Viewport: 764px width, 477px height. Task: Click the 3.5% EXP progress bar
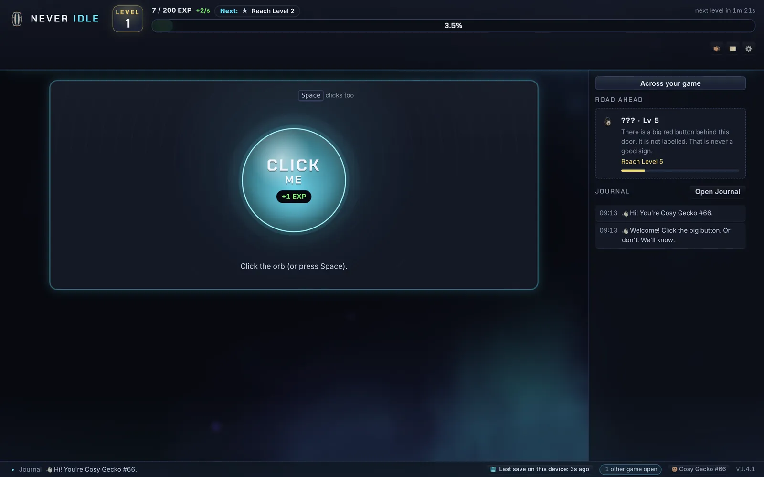pyautogui.click(x=453, y=26)
